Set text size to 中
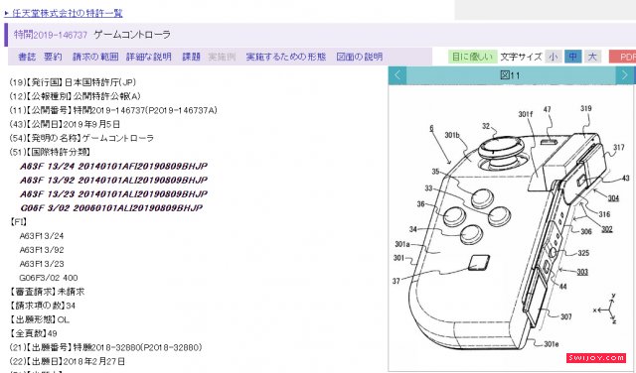This screenshot has width=636, height=373. click(x=572, y=57)
